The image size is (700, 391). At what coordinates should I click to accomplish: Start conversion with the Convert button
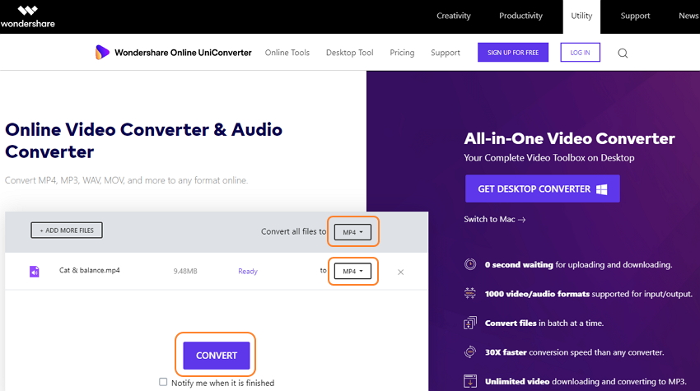(217, 356)
